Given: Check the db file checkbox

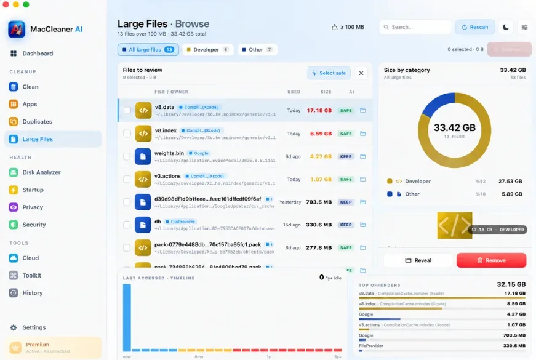Looking at the screenshot, I should click(x=127, y=225).
